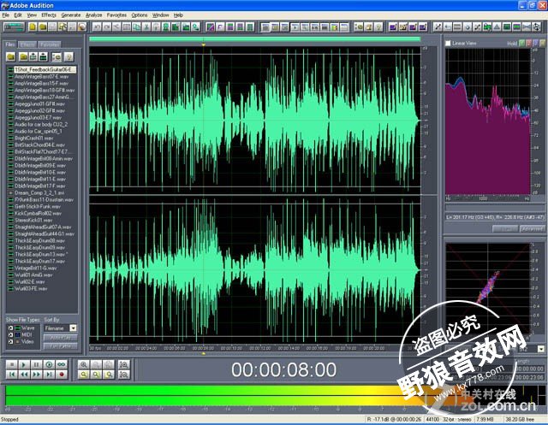Switch to the Favorites tab in left panel

(50, 44)
